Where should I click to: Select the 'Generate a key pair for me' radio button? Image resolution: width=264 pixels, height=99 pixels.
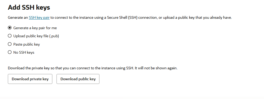pyautogui.click(x=10, y=28)
